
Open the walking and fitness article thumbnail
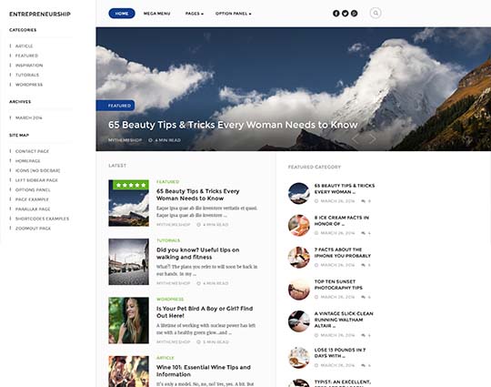[x=129, y=262]
